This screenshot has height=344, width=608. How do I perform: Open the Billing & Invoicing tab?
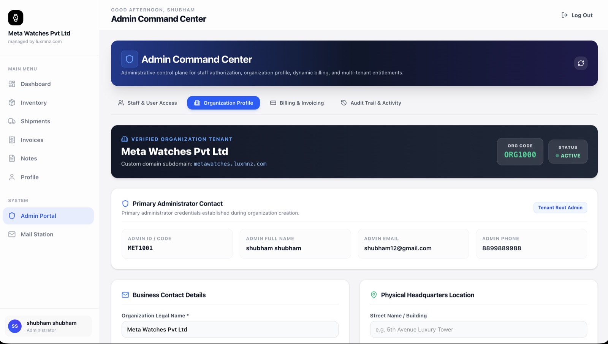pos(297,103)
